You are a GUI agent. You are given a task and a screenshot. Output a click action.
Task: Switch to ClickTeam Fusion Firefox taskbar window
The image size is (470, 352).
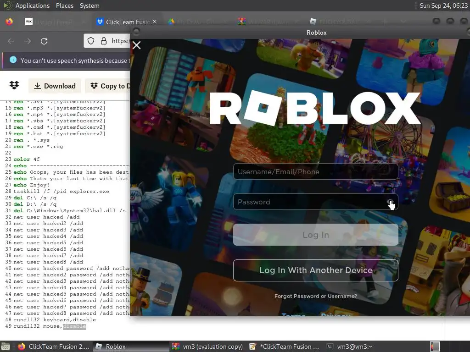pyautogui.click(x=54, y=346)
